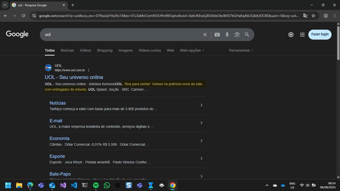Image resolution: width=340 pixels, height=191 pixels.
Task: Go back to the previous page
Action: [x=5, y=16]
